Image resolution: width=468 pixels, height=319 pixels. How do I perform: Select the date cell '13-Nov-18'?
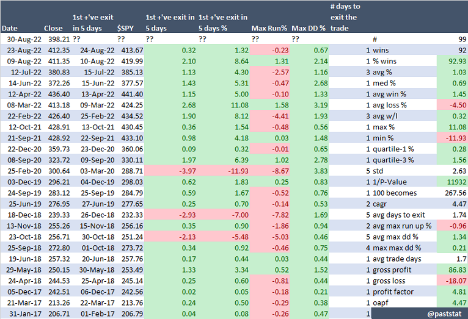(x=24, y=226)
